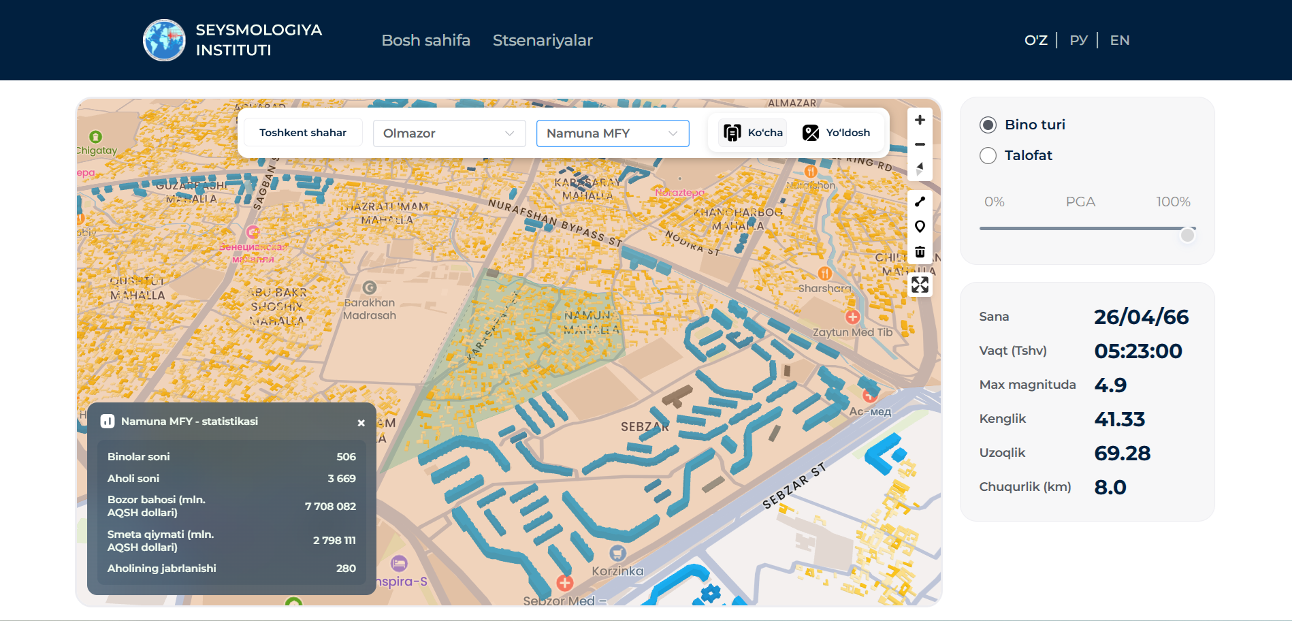Switch language to EN
The image size is (1292, 621).
[1119, 40]
